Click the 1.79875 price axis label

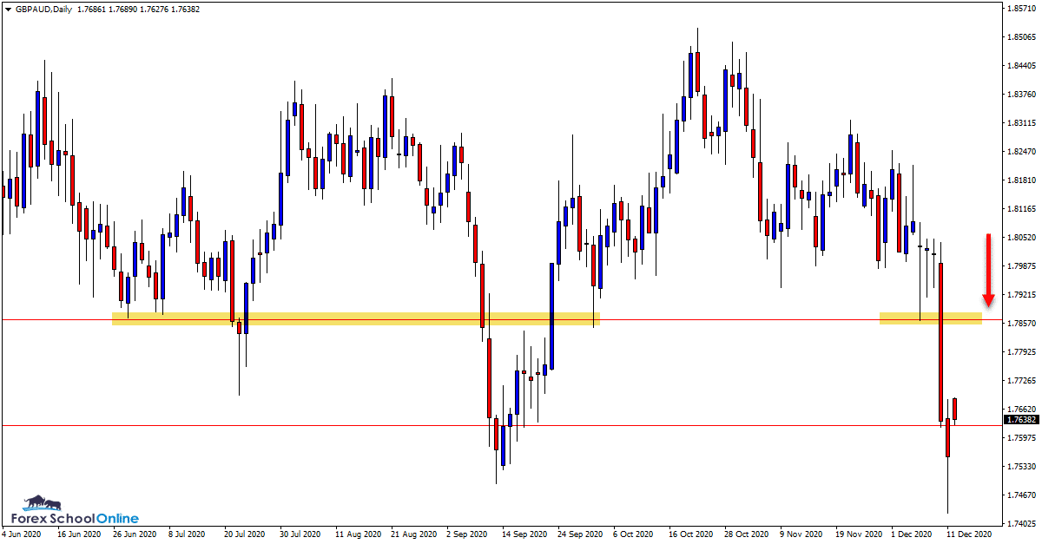[x=1022, y=266]
